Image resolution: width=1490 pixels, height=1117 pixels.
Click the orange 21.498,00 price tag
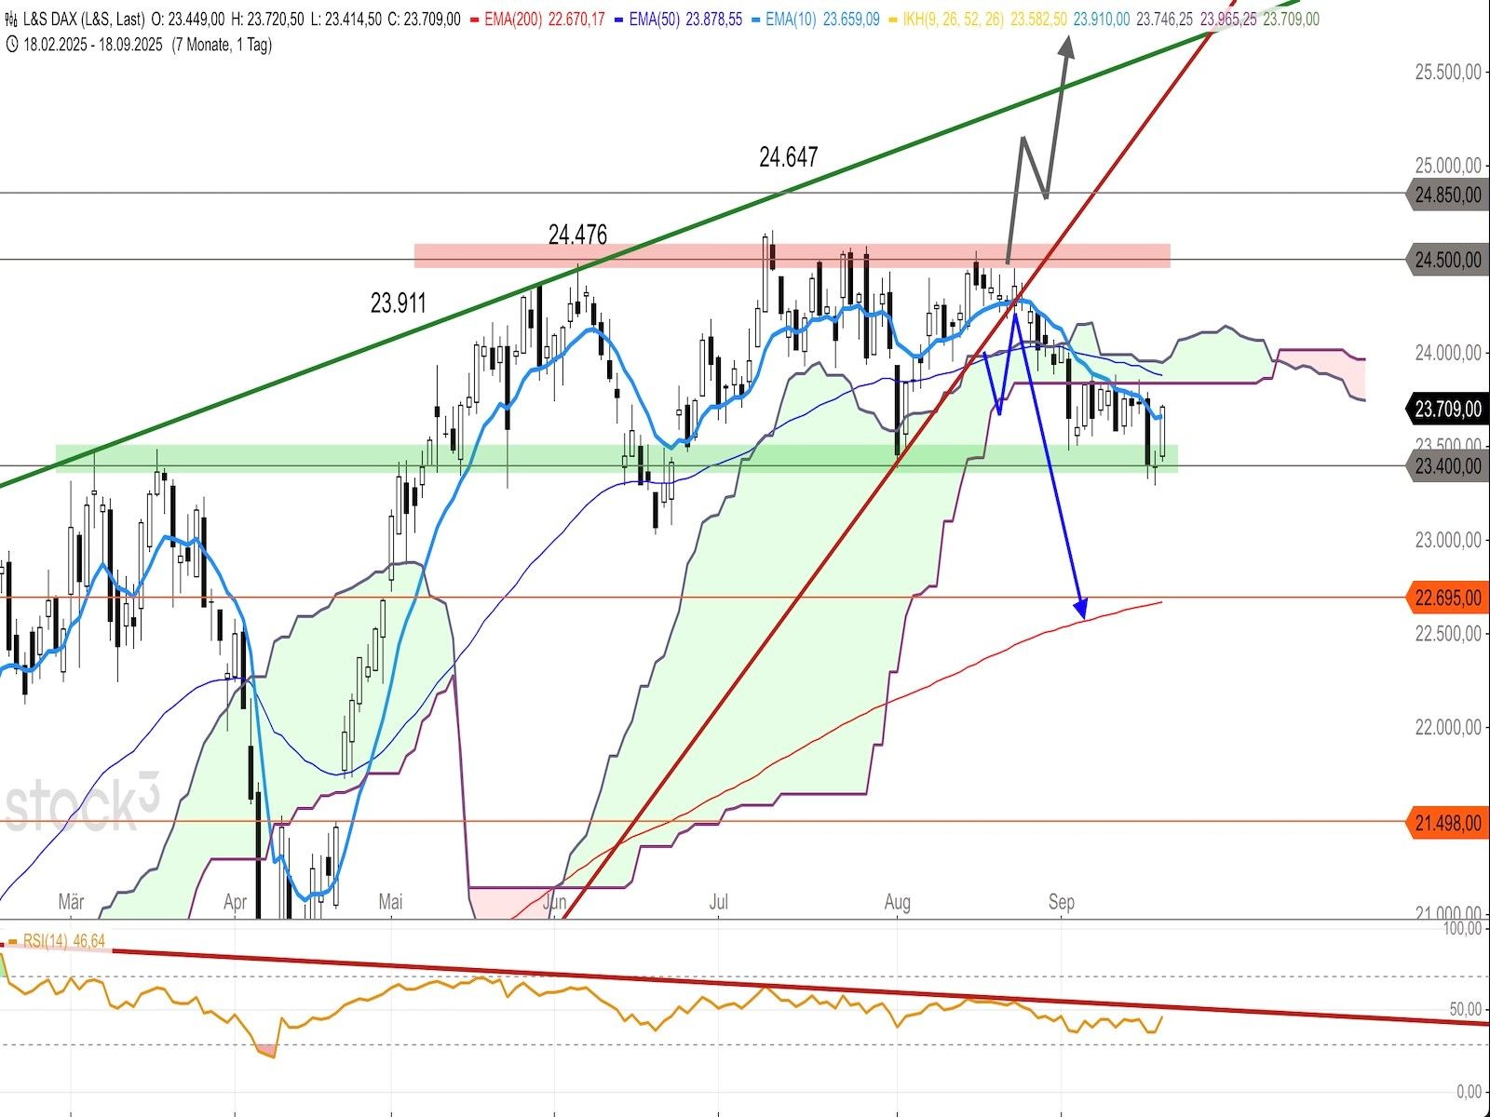point(1446,823)
